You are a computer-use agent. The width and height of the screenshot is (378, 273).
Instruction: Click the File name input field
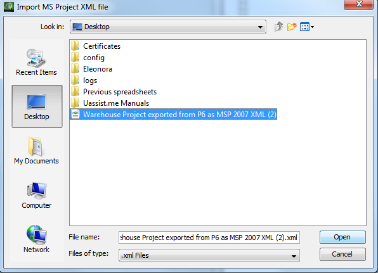(x=209, y=238)
